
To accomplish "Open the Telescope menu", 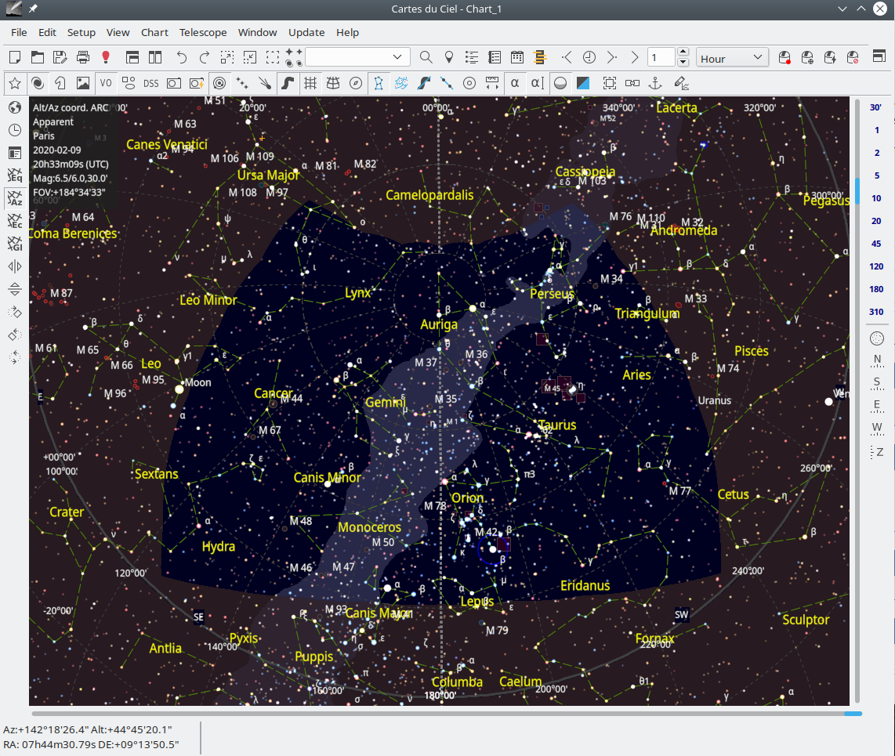I will coord(203,32).
